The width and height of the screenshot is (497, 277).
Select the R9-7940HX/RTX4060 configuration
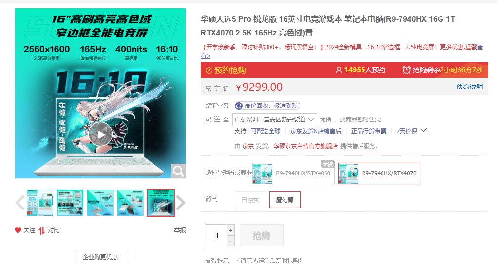coord(293,173)
